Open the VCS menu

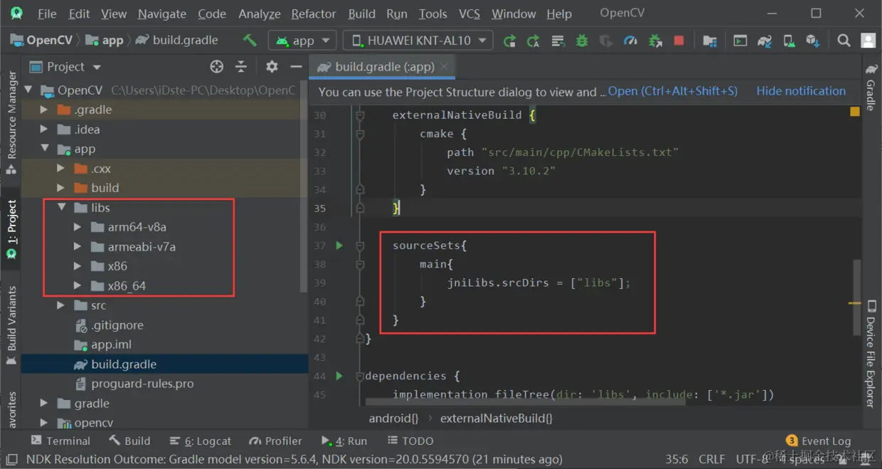pos(469,14)
